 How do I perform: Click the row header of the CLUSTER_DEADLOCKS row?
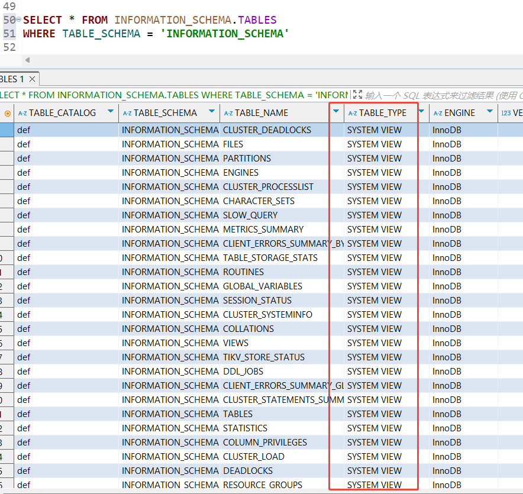[x=7, y=130]
